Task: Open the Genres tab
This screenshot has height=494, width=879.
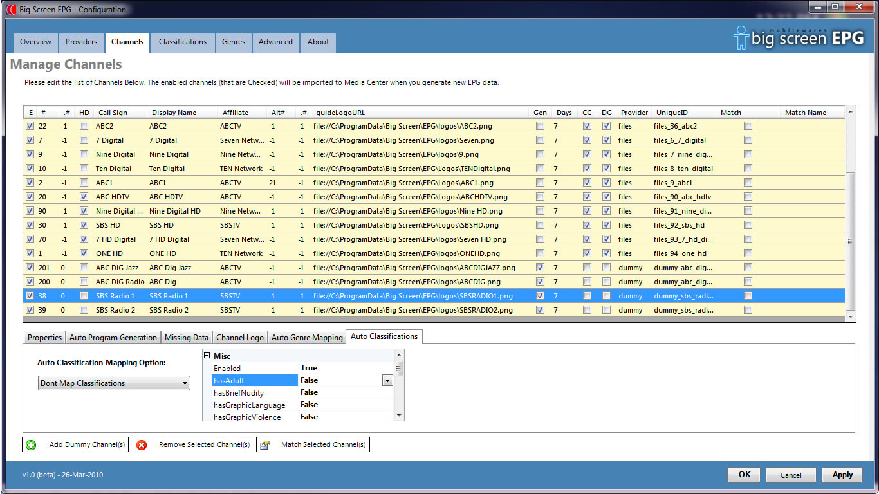Action: point(234,42)
